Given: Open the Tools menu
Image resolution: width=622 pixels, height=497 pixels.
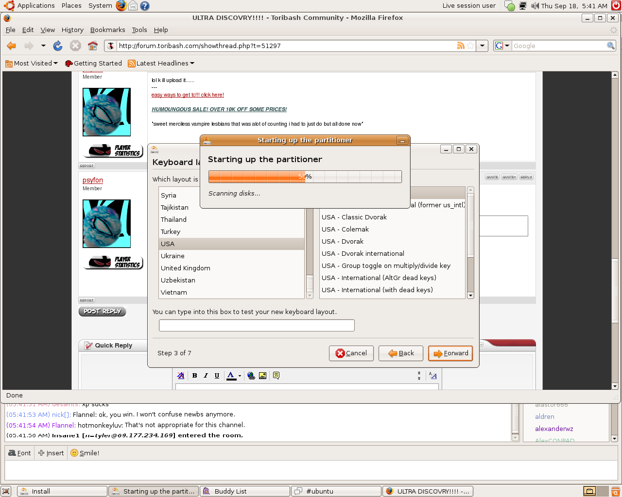Looking at the screenshot, I should (x=139, y=30).
